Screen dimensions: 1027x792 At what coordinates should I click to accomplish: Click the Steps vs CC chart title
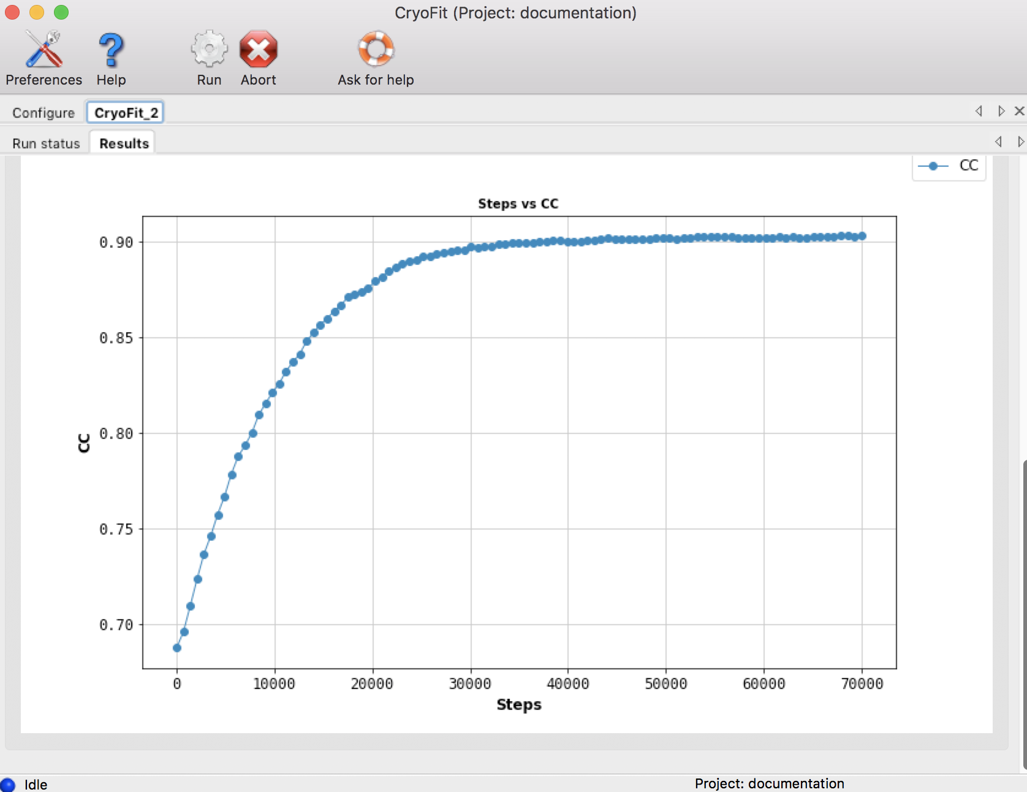[518, 204]
